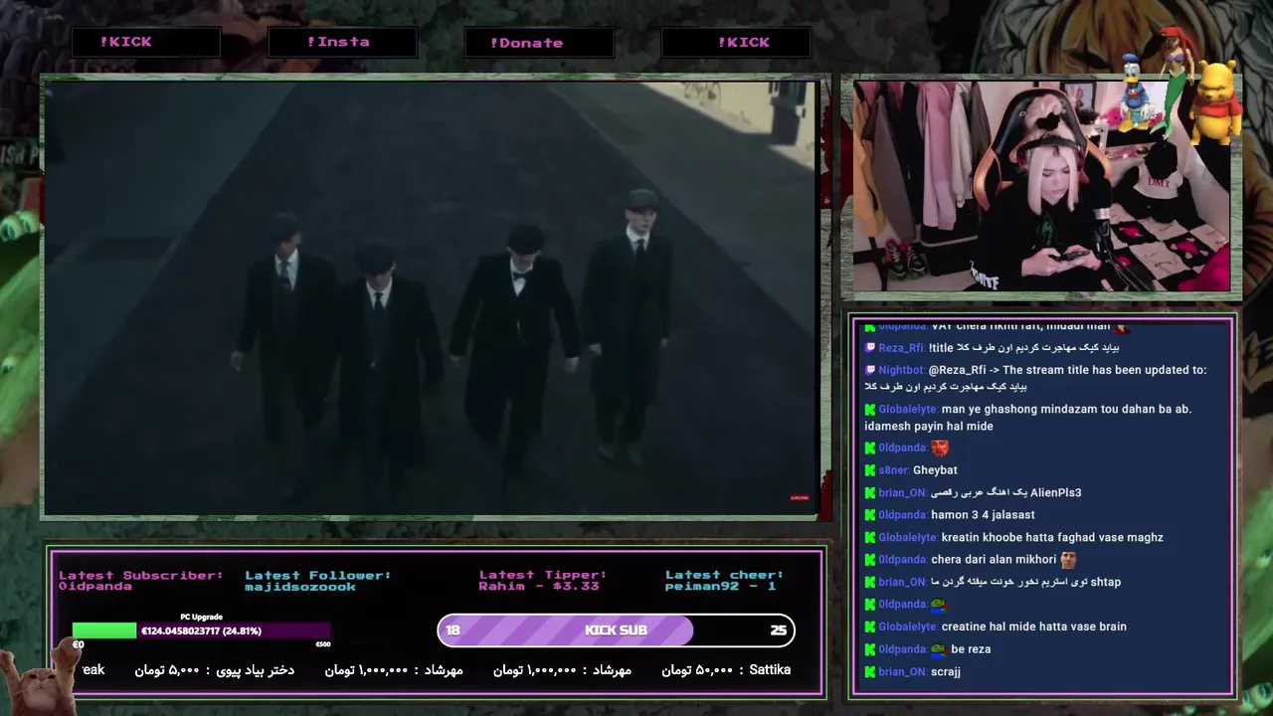The width and height of the screenshot is (1273, 716).
Task: Click the '@Reza_Rfi' mention in Nightbot's message
Action: click(x=958, y=370)
